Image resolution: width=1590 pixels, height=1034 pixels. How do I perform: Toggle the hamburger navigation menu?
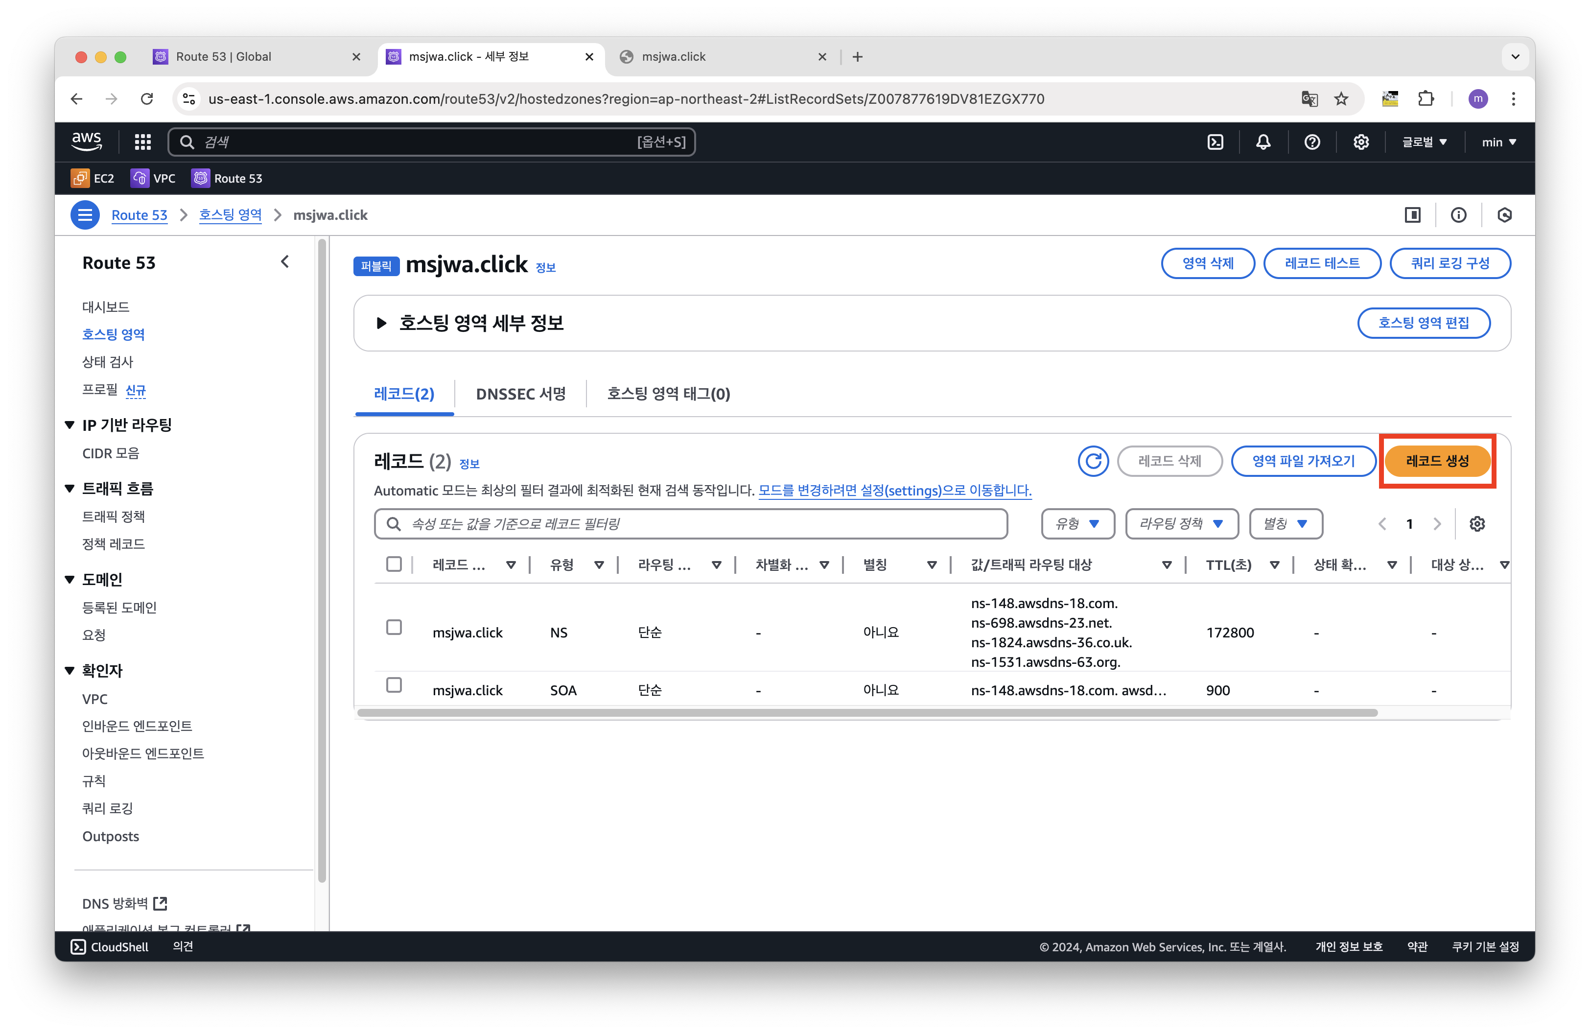click(x=85, y=215)
